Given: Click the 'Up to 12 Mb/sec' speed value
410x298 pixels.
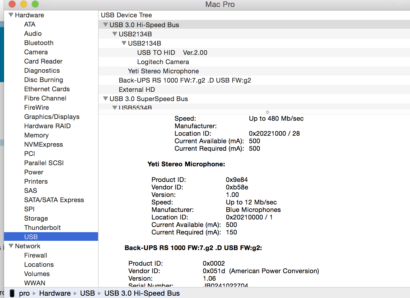Looking at the screenshot, I should [x=251, y=202].
